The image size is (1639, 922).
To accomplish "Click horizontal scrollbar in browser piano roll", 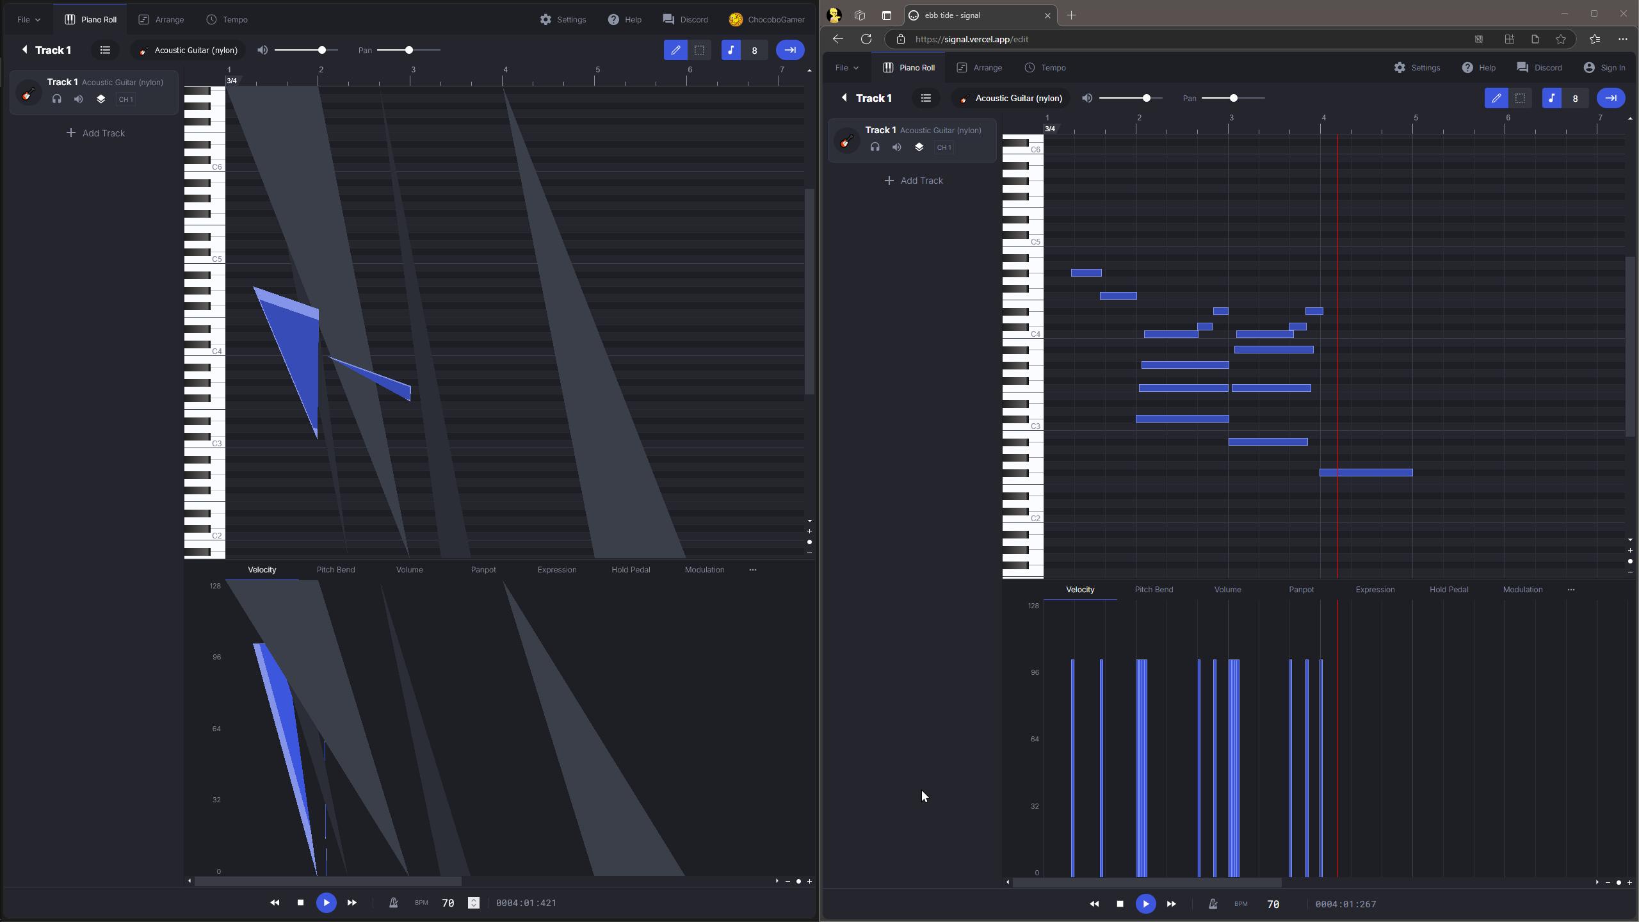I will [x=1146, y=882].
